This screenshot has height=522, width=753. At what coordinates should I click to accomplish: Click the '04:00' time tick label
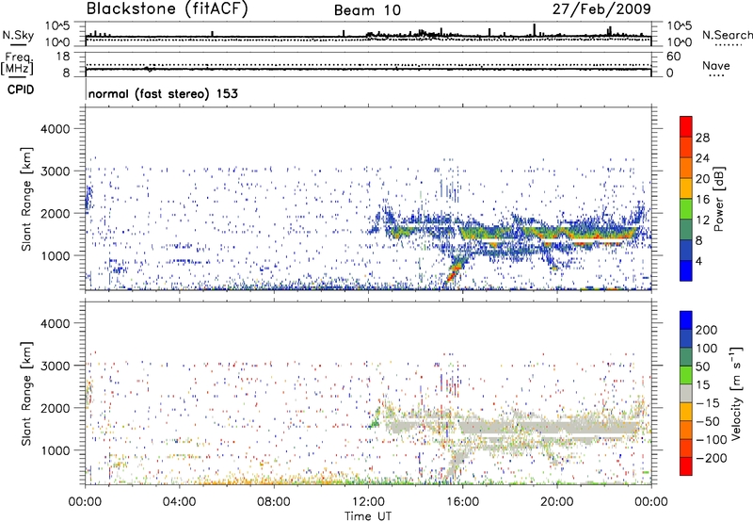coord(179,502)
